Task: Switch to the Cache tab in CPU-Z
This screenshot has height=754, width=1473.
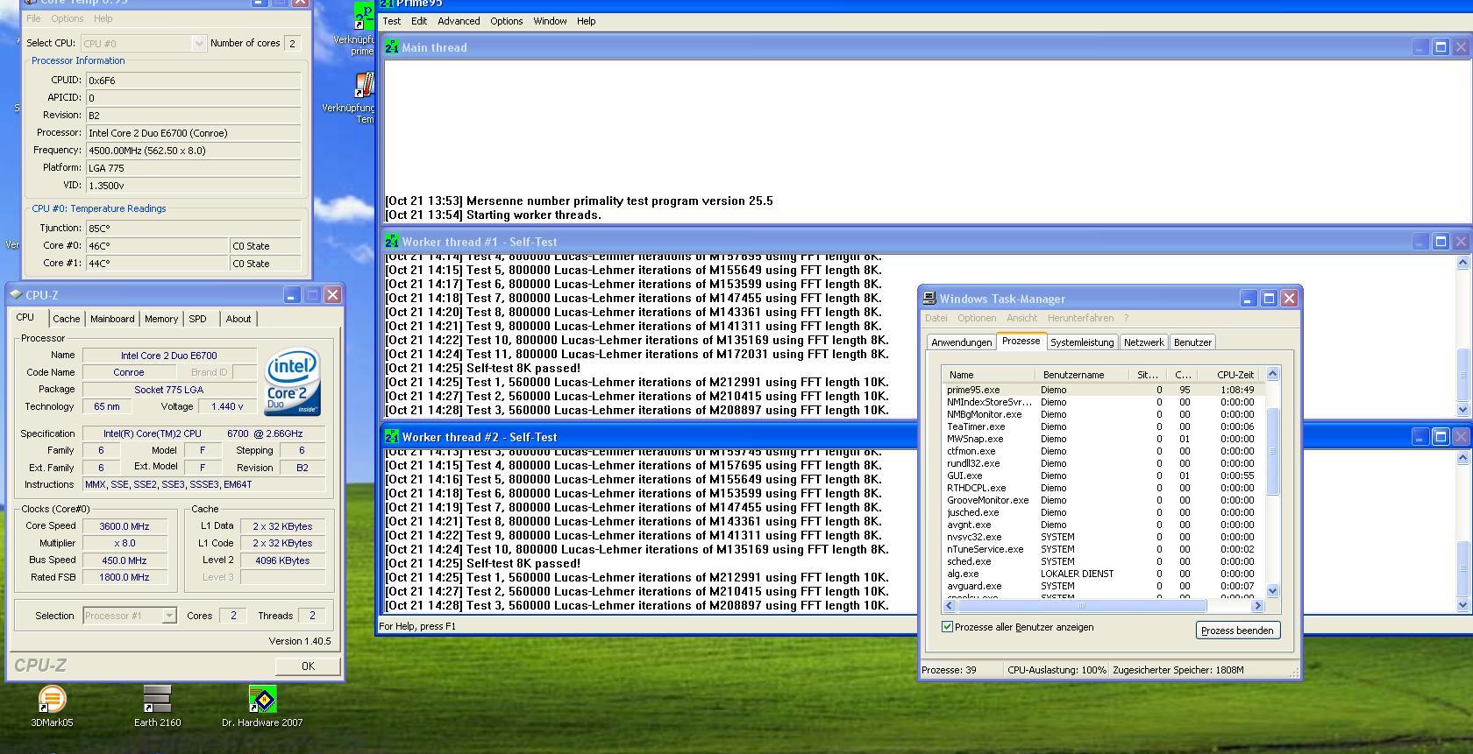Action: pos(66,319)
